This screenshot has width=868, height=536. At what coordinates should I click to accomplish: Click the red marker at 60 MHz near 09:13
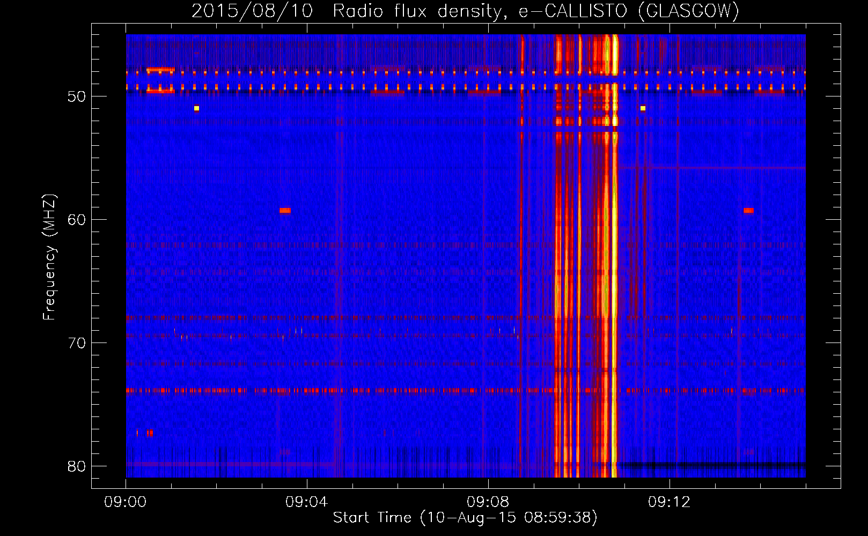point(749,211)
